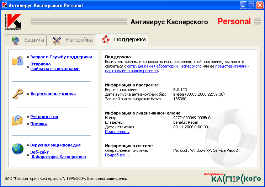The height and width of the screenshot is (187, 265).
Task: Click the title bar Kaspersky app icon
Action: (5, 5)
